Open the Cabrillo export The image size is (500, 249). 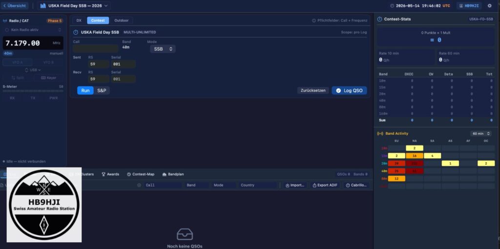[x=356, y=185]
